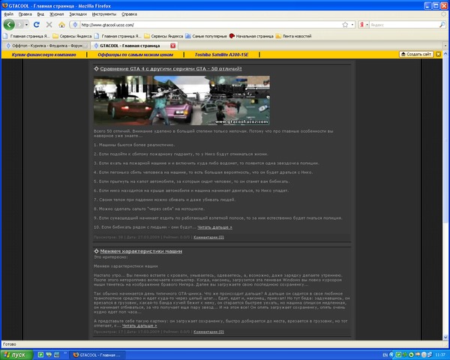Open the Правка menu

(x=25, y=14)
